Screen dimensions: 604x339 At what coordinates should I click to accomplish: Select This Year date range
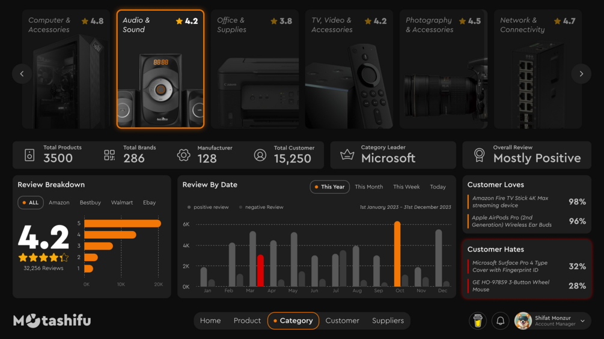[x=330, y=187]
